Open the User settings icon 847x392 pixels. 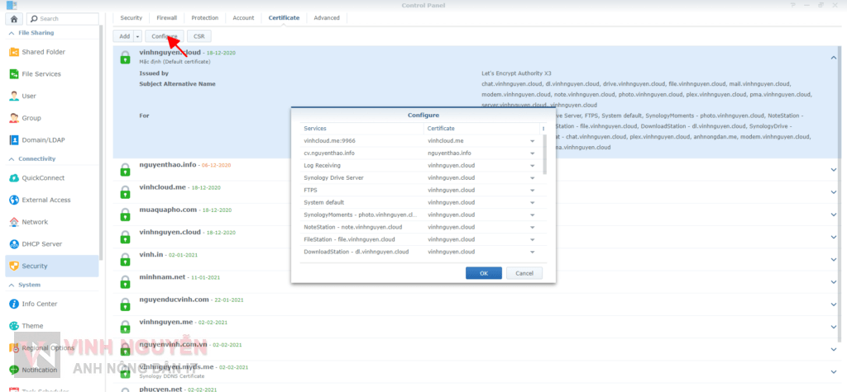click(x=14, y=96)
